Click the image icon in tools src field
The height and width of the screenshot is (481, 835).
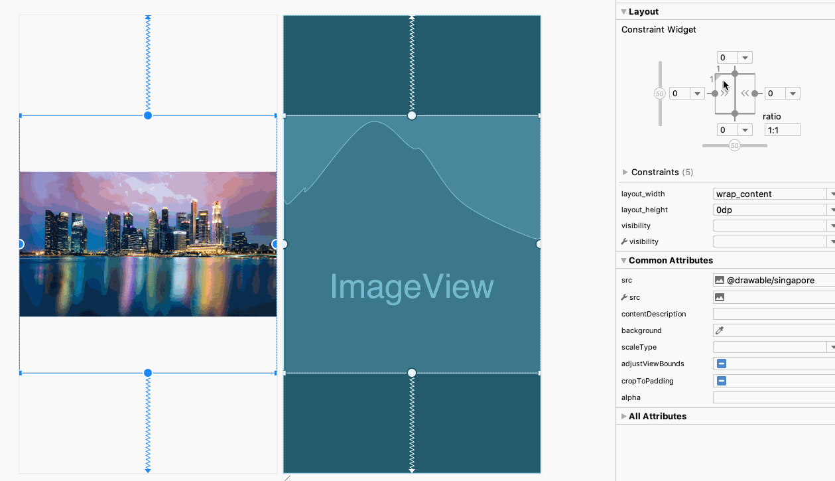click(x=720, y=297)
